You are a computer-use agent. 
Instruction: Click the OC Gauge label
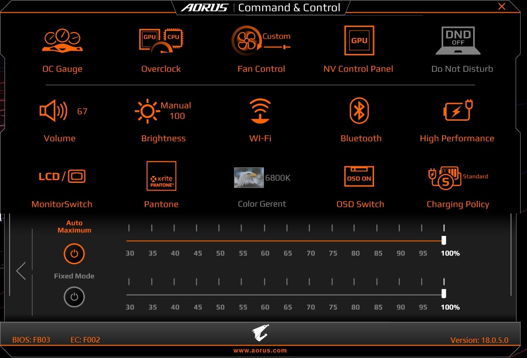click(x=62, y=69)
